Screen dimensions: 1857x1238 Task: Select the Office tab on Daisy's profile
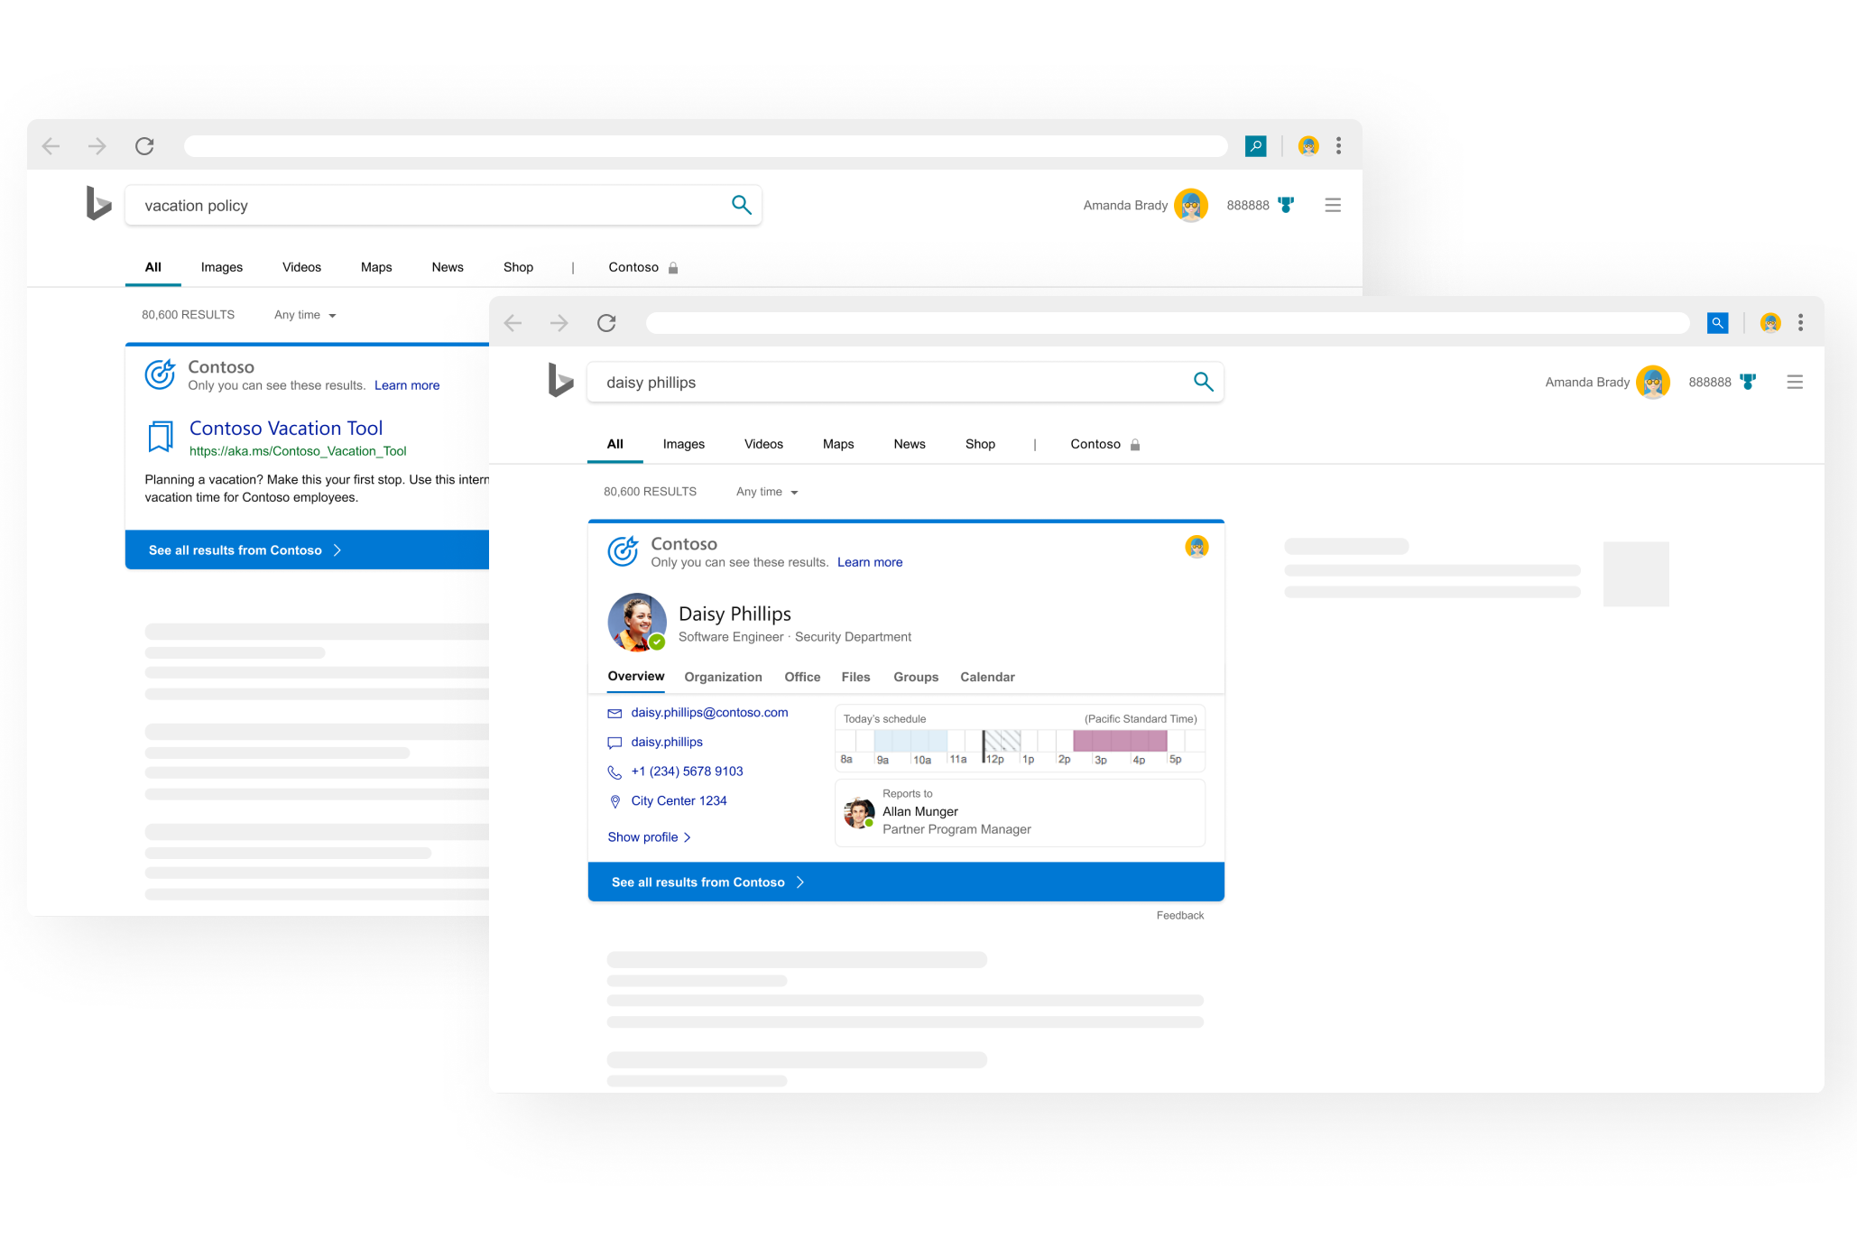(x=802, y=677)
